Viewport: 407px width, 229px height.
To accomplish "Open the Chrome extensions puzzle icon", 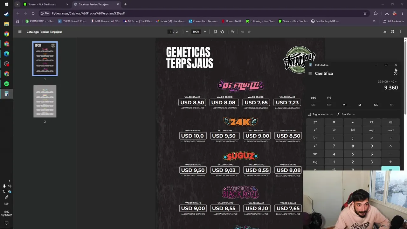I will [376, 13].
